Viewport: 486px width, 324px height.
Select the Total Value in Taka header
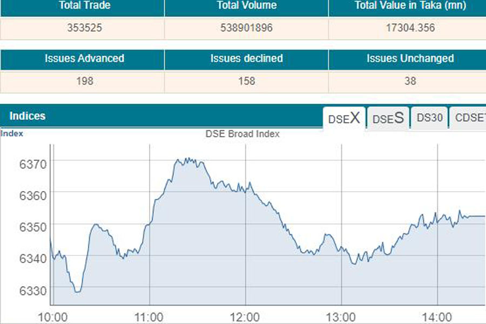[410, 6]
